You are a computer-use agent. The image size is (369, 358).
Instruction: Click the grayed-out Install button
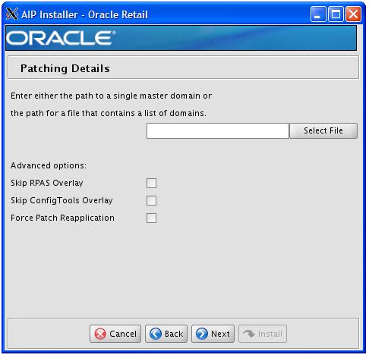point(263,334)
